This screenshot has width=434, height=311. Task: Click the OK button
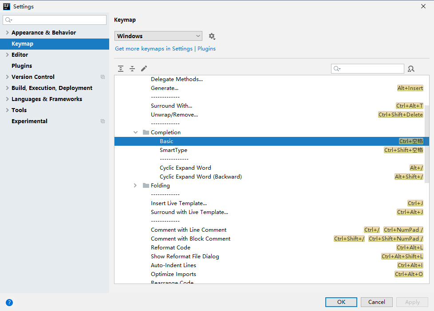tap(341, 302)
